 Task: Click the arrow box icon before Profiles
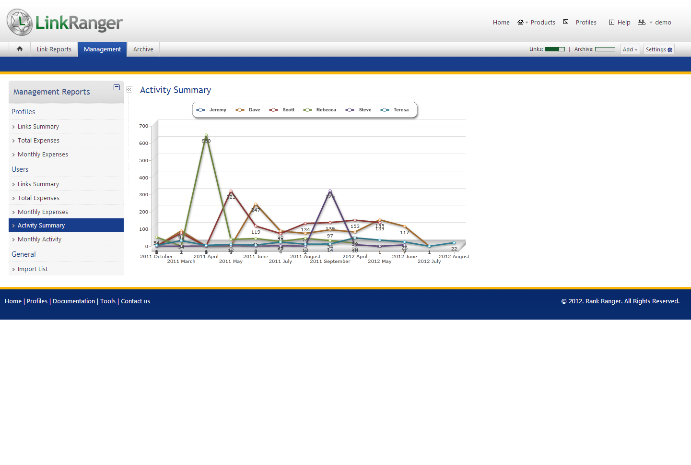(x=566, y=22)
